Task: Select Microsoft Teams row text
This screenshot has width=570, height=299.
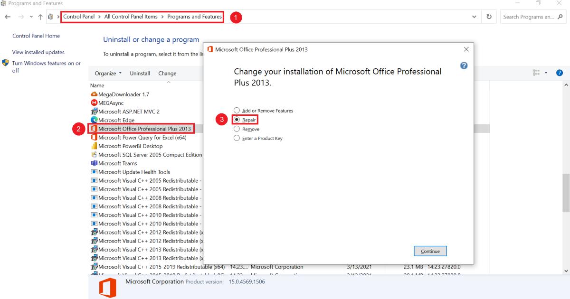Action: (117, 163)
